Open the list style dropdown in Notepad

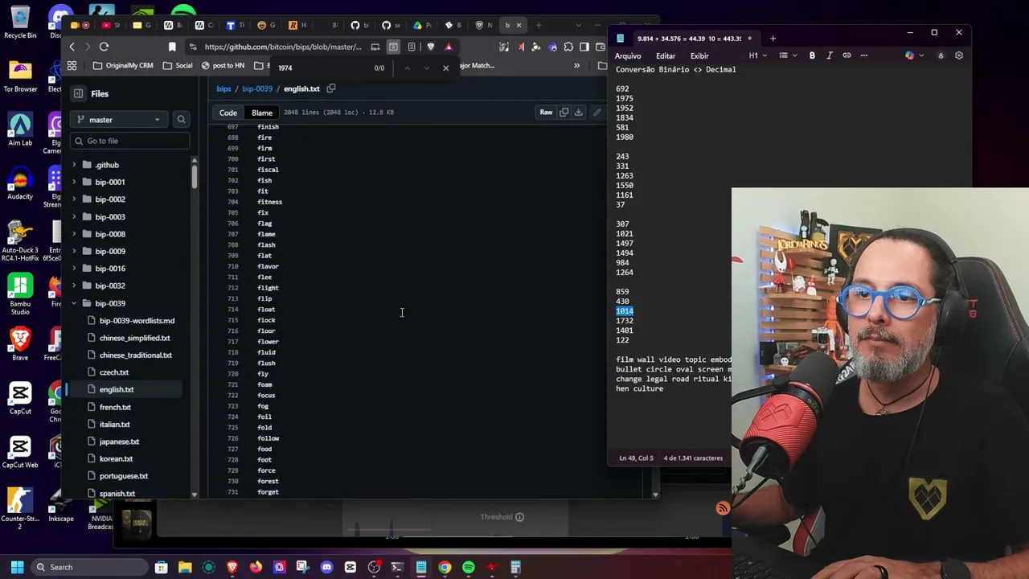789,55
